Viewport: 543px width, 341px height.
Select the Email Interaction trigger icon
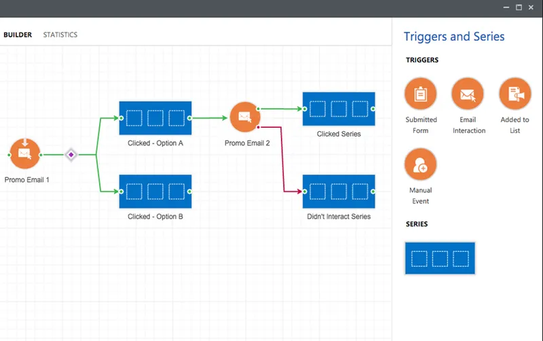tap(468, 94)
